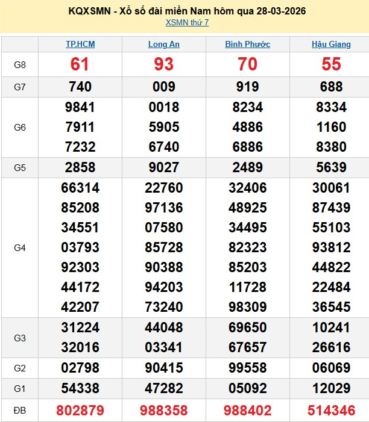Image resolution: width=369 pixels, height=422 pixels.
Task: Click the TP.HCM column header link
Action: click(80, 45)
